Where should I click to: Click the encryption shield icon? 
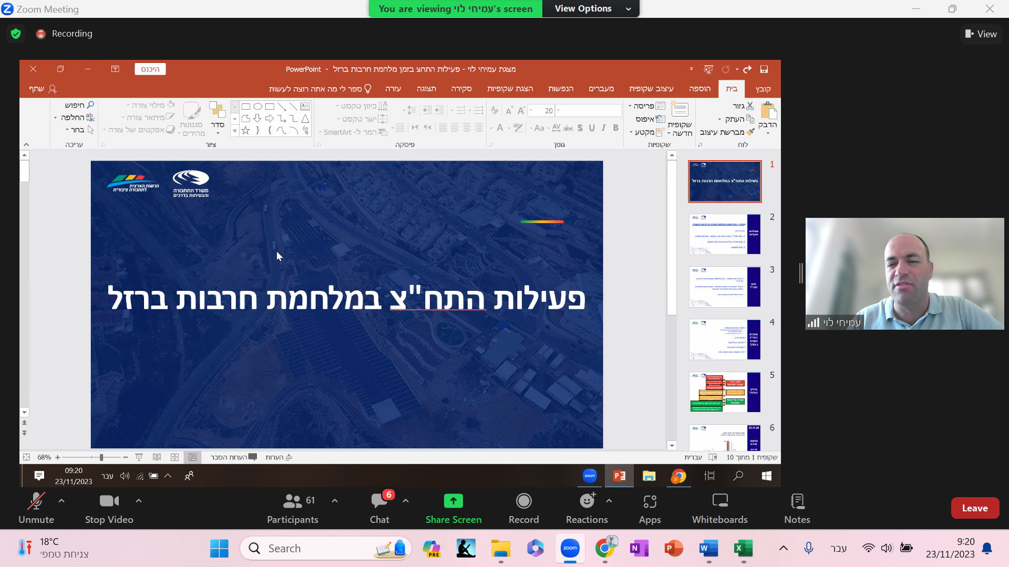16,34
